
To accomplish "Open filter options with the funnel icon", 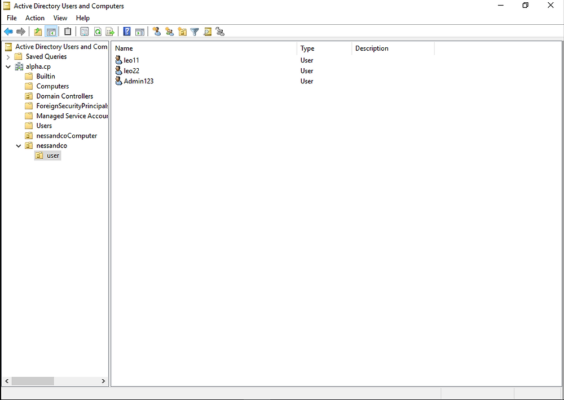I will 195,32.
